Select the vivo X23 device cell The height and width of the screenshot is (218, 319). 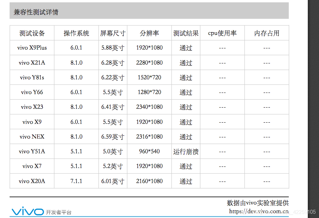pos(32,107)
